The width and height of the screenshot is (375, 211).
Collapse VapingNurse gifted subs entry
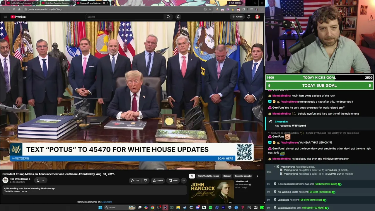click(275, 167)
